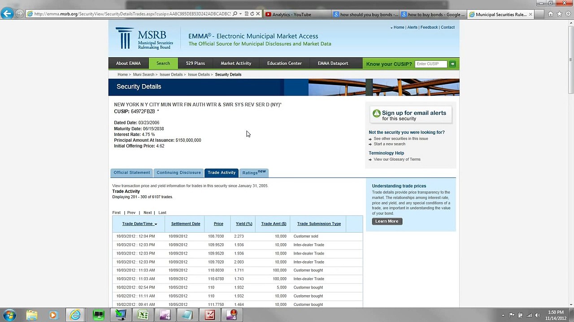574x322 pixels.
Task: Launch Windows Media Player from taskbar
Action: click(53, 315)
